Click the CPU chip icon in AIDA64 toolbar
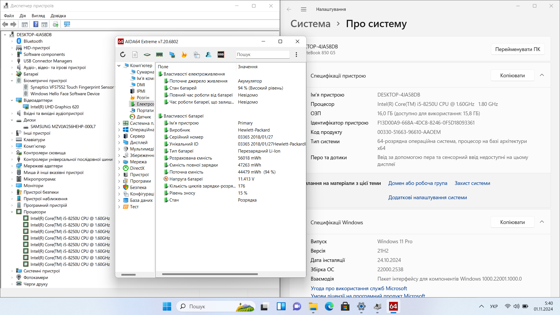Screen dimensions: 560x315 tap(147, 55)
